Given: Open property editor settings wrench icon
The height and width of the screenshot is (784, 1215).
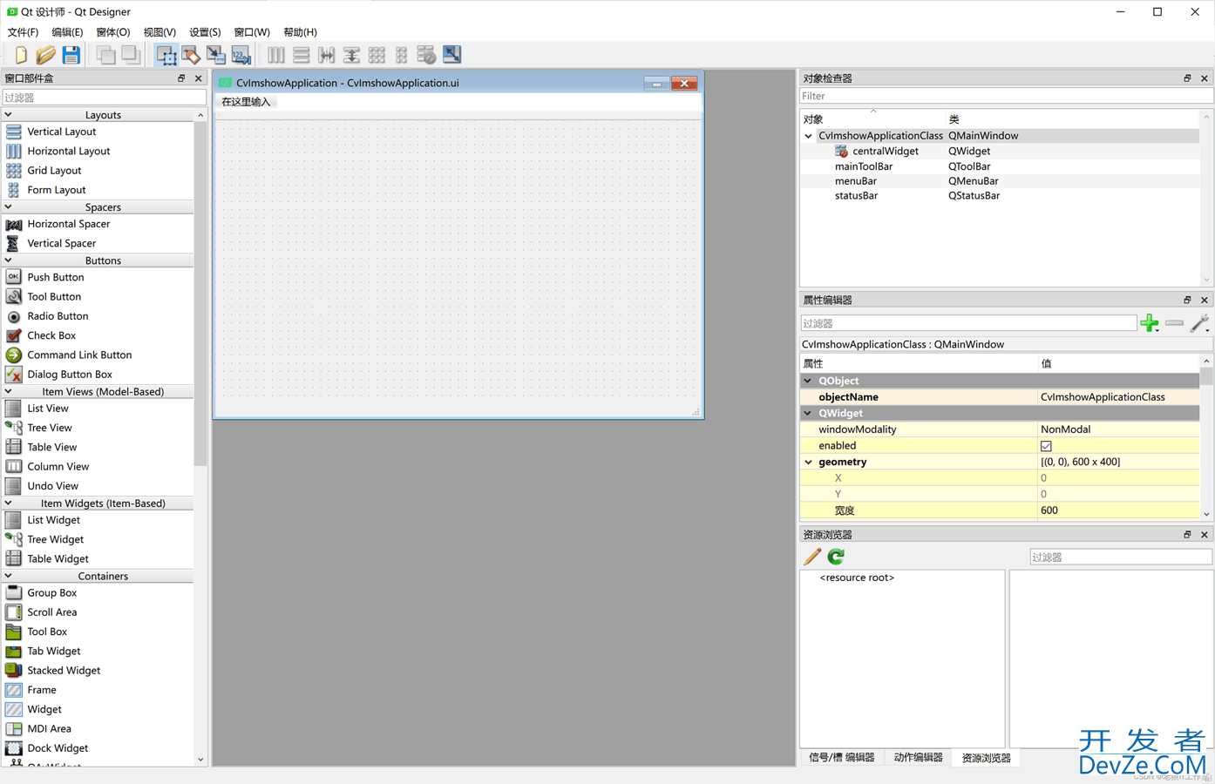Looking at the screenshot, I should 1199,323.
